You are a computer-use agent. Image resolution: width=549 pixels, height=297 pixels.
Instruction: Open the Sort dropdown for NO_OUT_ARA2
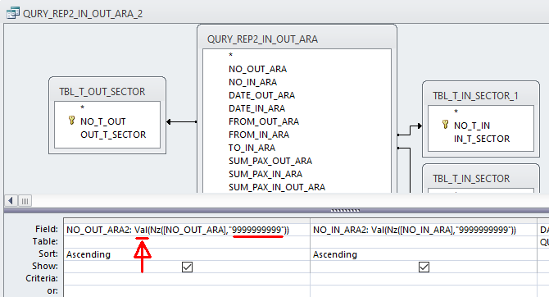[x=187, y=254]
